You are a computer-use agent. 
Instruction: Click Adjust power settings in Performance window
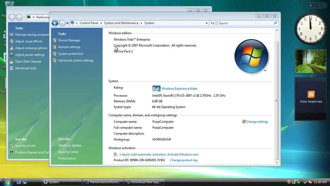click(x=30, y=55)
